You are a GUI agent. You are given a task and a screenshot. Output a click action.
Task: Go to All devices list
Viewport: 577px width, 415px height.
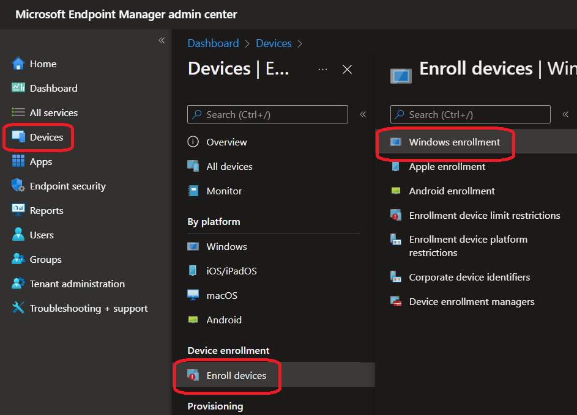pyautogui.click(x=229, y=166)
